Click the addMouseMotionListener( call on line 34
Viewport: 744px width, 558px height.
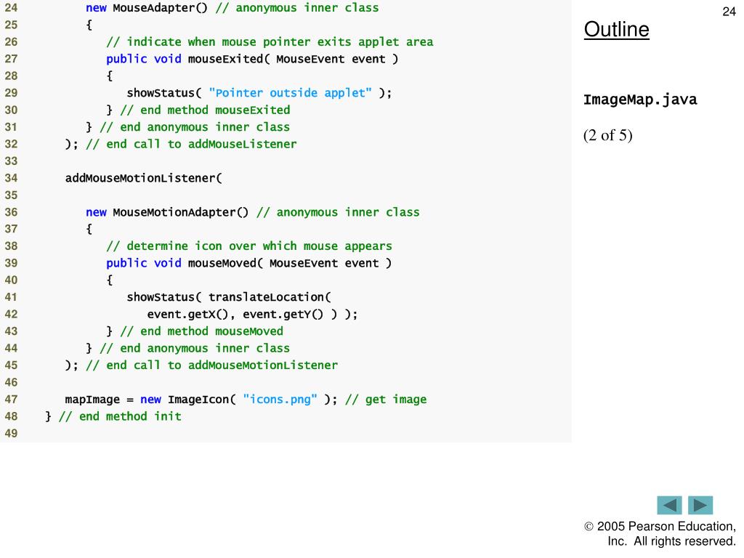pos(143,178)
